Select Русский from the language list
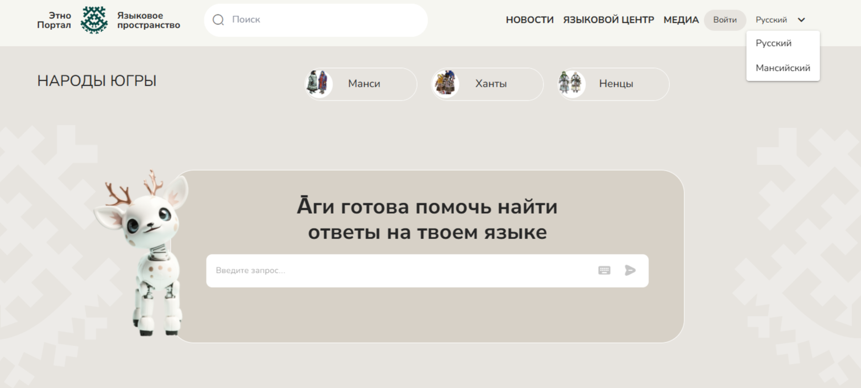This screenshot has height=388, width=861. 773,43
